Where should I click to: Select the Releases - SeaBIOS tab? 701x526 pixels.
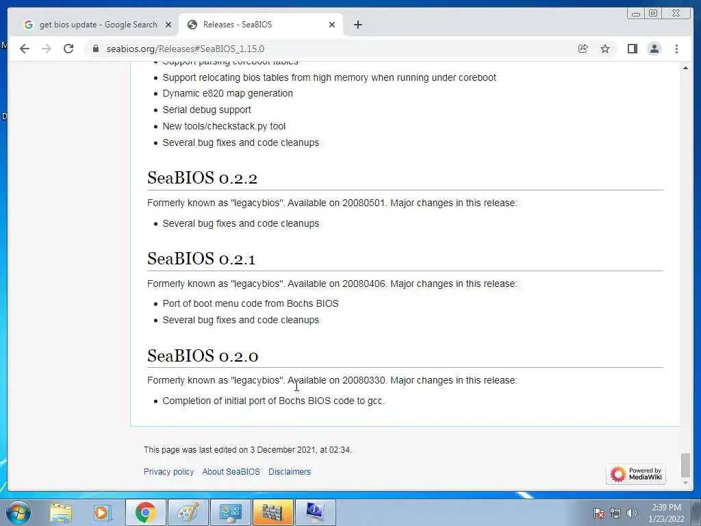[x=261, y=25]
